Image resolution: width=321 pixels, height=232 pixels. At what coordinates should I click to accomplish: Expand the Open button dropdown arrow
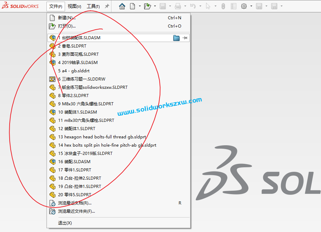154,6
